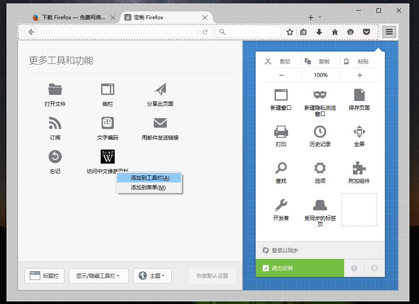Increase zoom with the plus button
This screenshot has height=304, width=419.
(360, 75)
